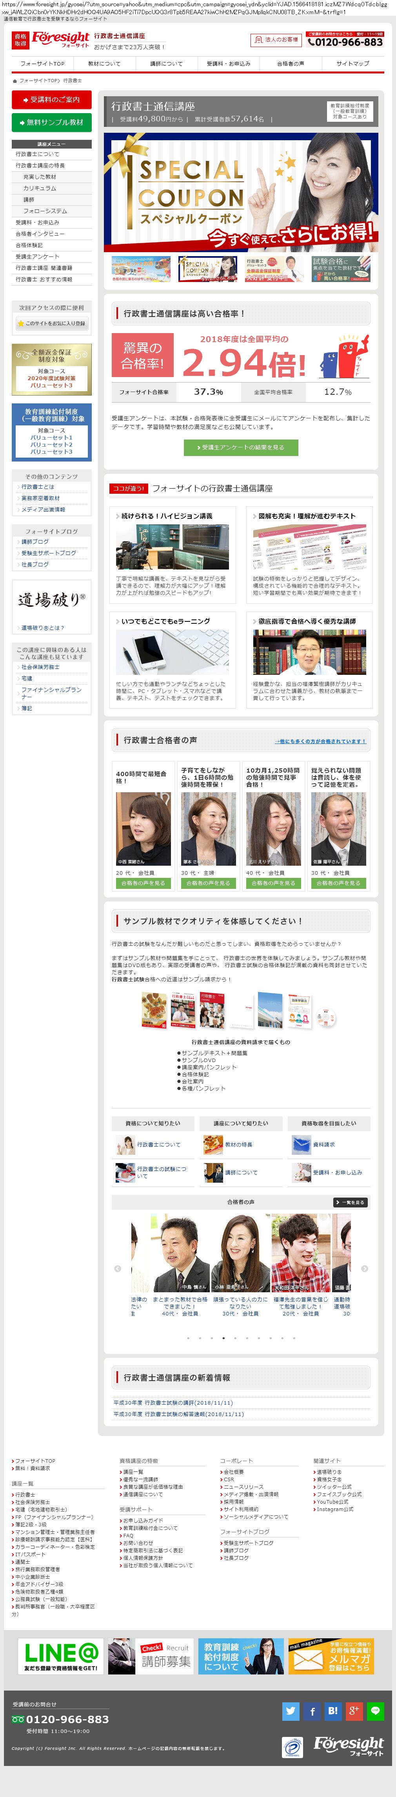The height and width of the screenshot is (1797, 396).
Task: Click 試験合格に chalkboard thumbnail under banner
Action: (x=340, y=269)
